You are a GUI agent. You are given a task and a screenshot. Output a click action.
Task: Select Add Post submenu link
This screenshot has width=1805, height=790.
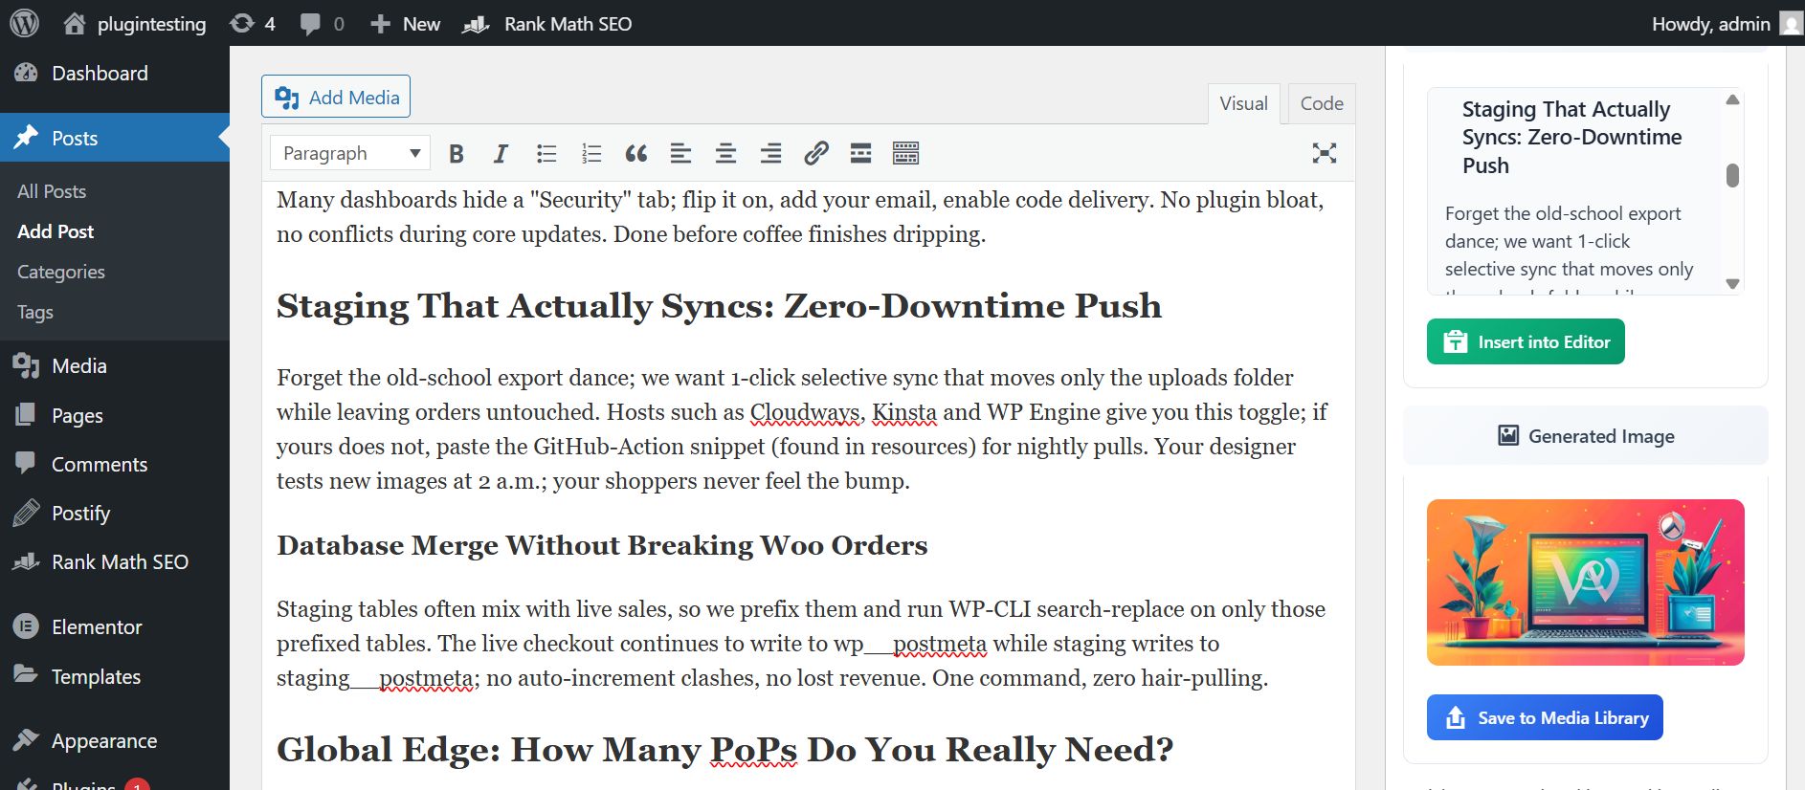point(56,231)
